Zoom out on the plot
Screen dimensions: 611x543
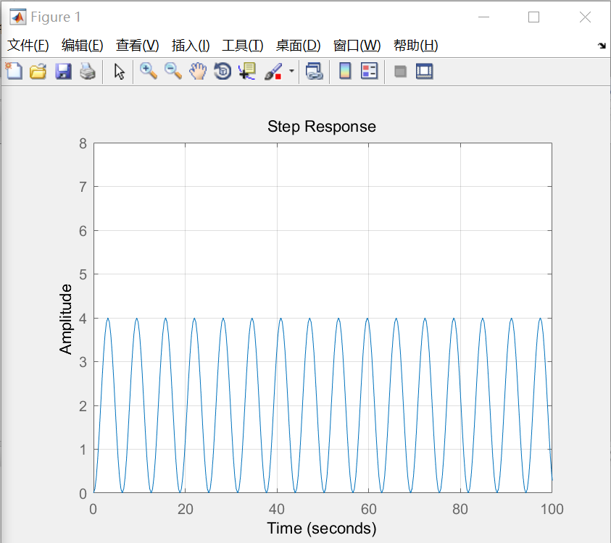[173, 71]
